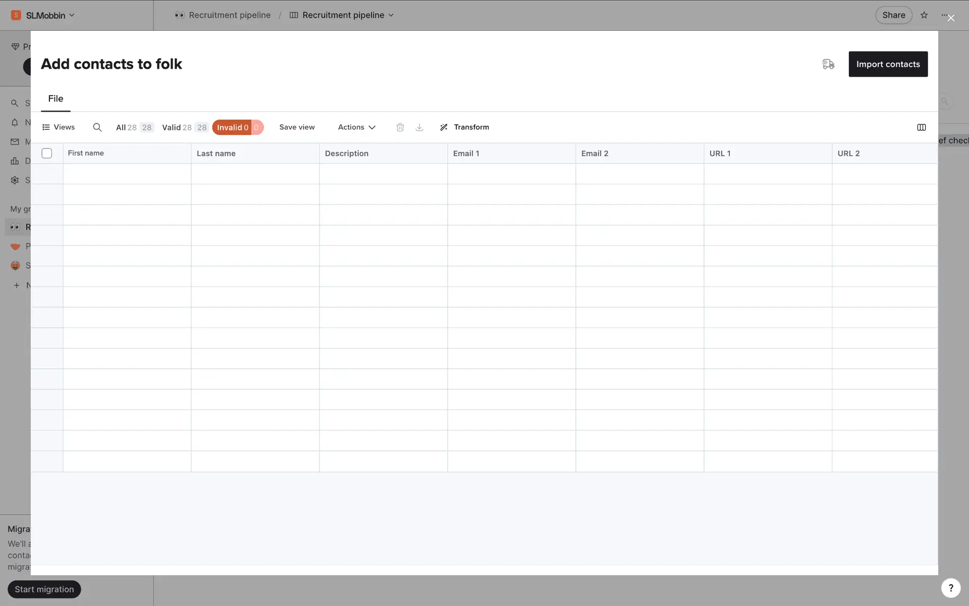Open the column layout icon at right
969x606 pixels.
tap(921, 127)
